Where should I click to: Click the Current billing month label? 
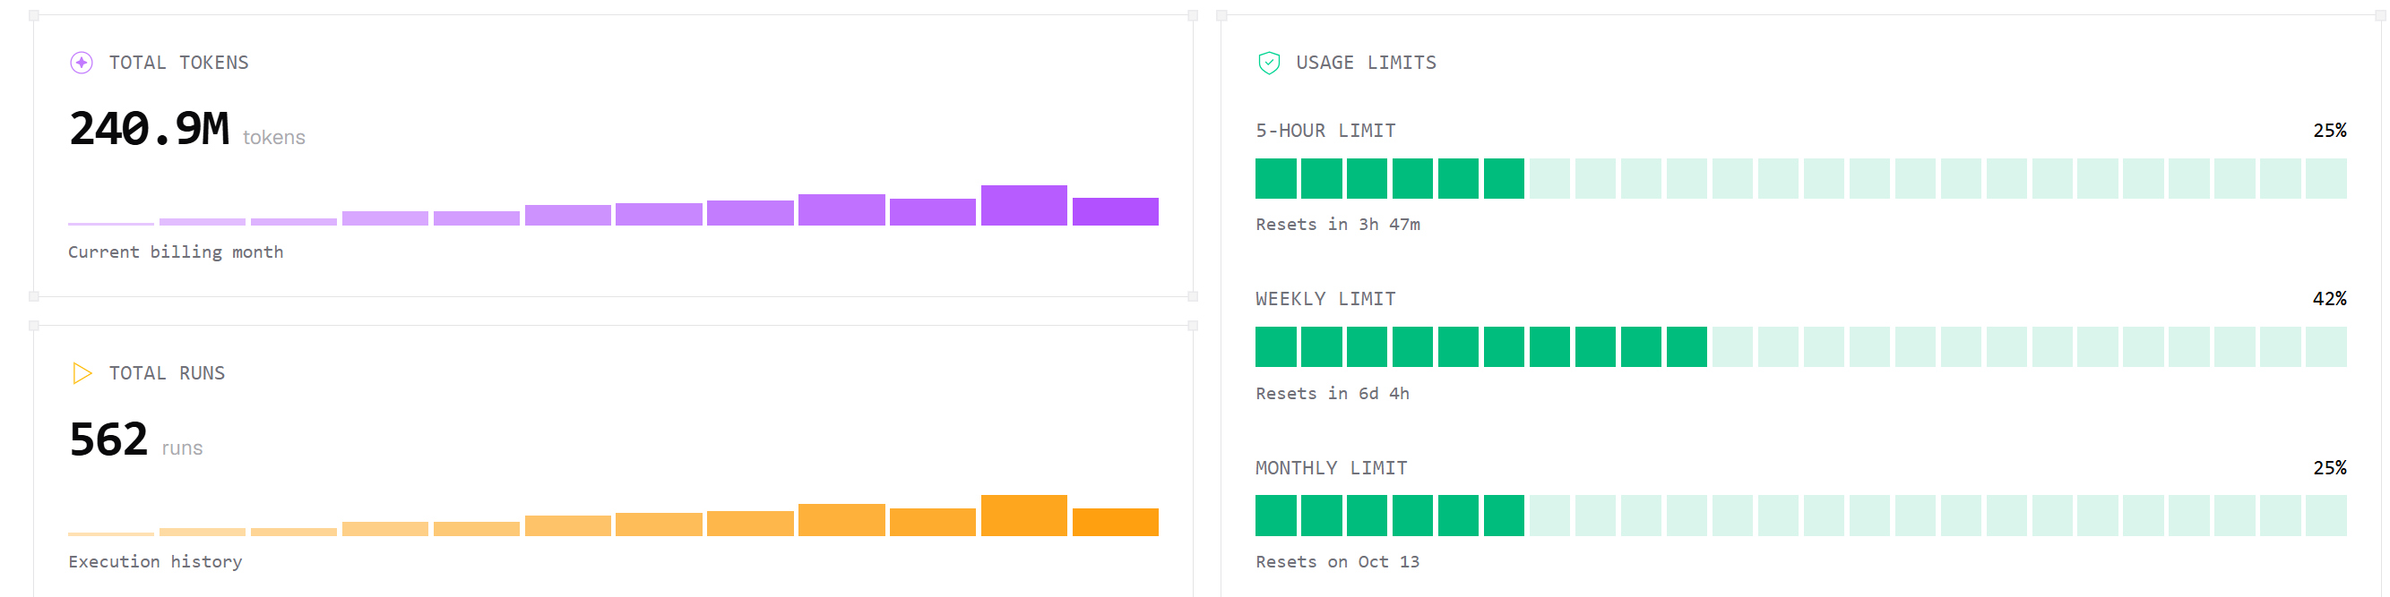(x=176, y=252)
